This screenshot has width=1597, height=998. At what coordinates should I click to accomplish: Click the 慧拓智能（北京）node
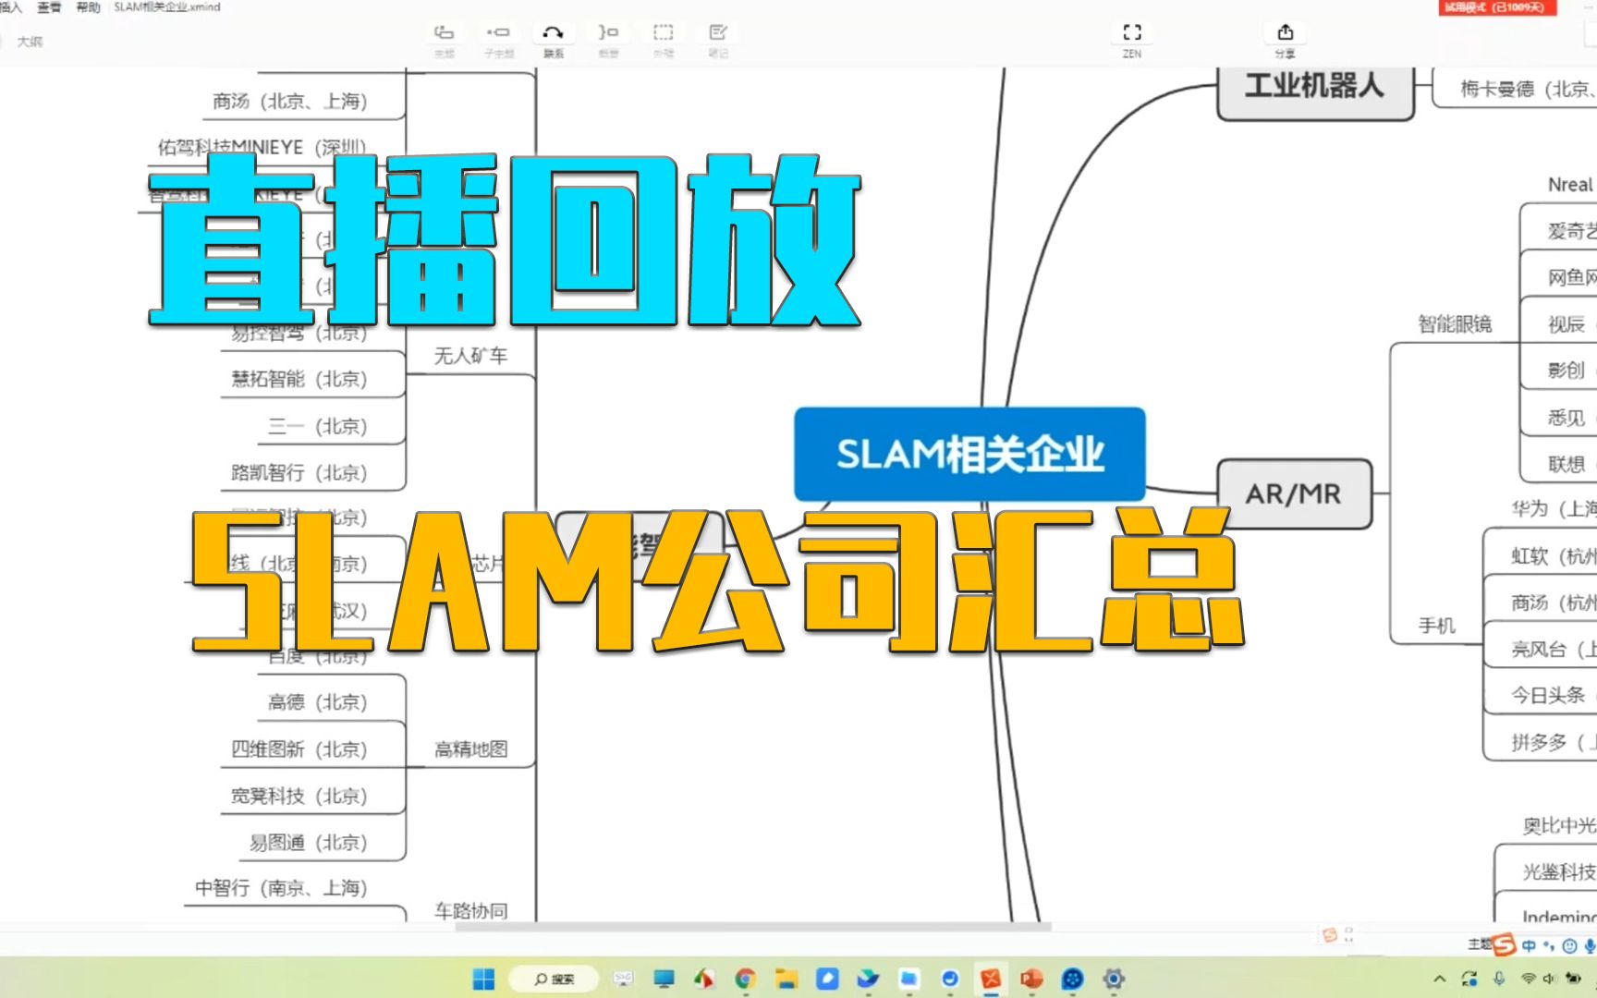[299, 379]
